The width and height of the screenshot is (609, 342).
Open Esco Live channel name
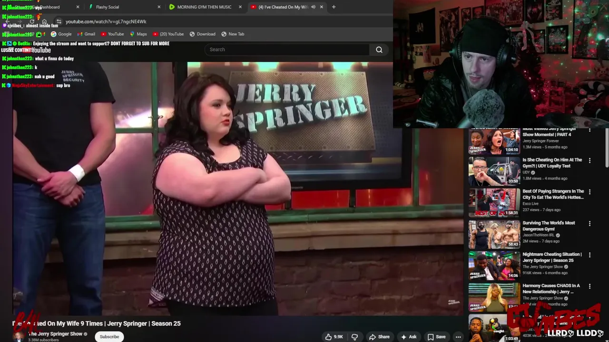click(x=530, y=204)
